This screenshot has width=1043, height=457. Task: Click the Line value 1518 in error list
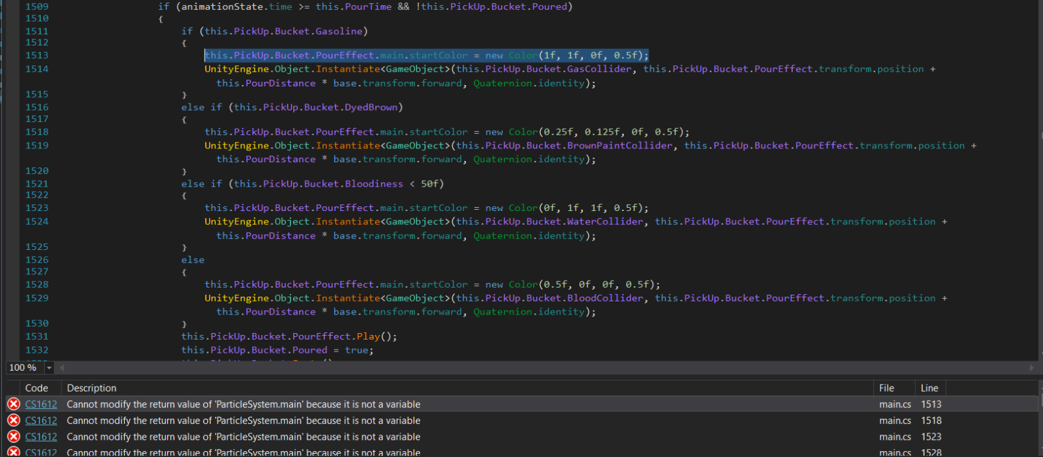click(x=931, y=421)
